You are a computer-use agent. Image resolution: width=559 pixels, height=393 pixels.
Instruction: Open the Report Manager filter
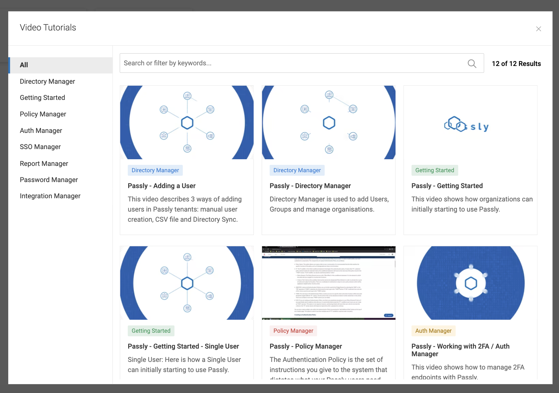(x=44, y=163)
